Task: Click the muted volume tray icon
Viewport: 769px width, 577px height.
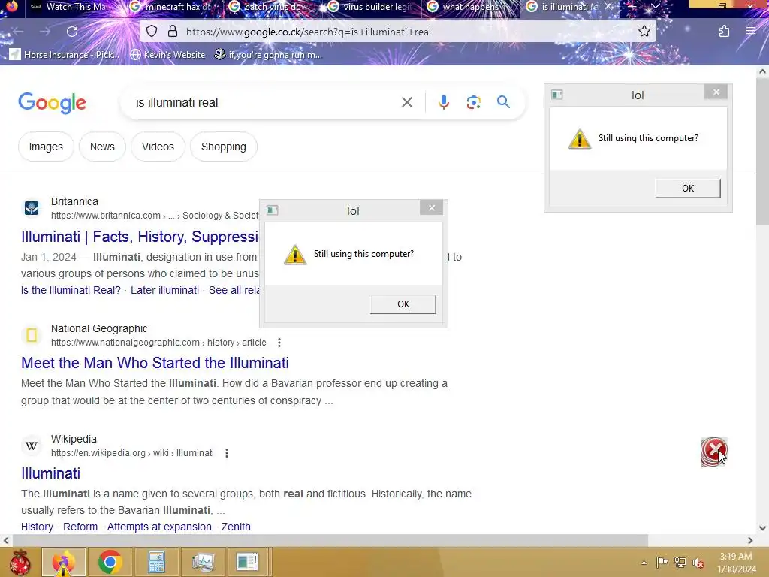Action: (x=698, y=562)
